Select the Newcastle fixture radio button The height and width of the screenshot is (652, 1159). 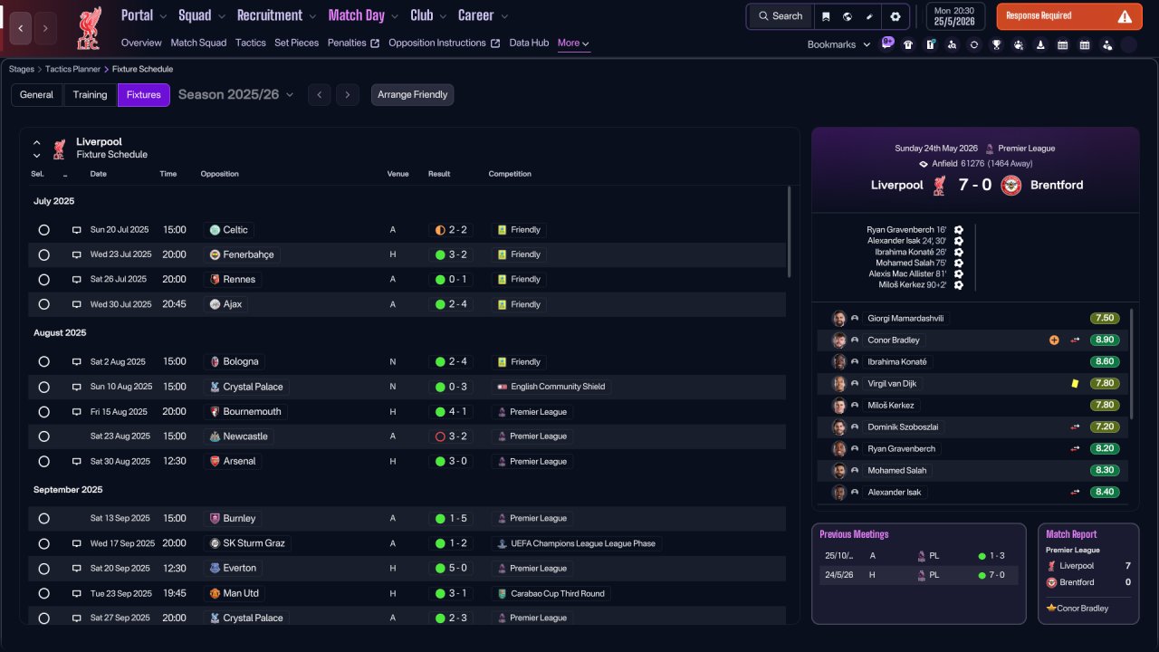[x=43, y=436]
